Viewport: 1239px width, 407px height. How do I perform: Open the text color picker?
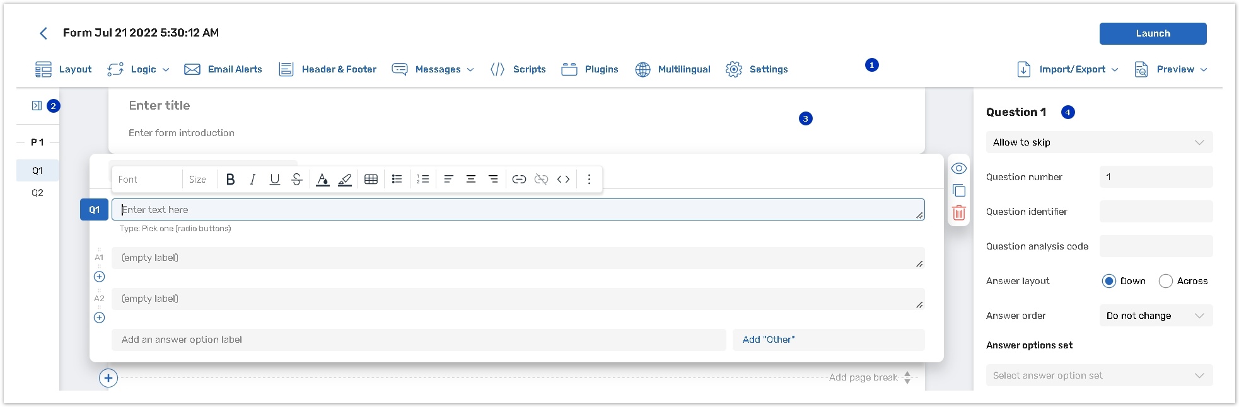point(322,180)
